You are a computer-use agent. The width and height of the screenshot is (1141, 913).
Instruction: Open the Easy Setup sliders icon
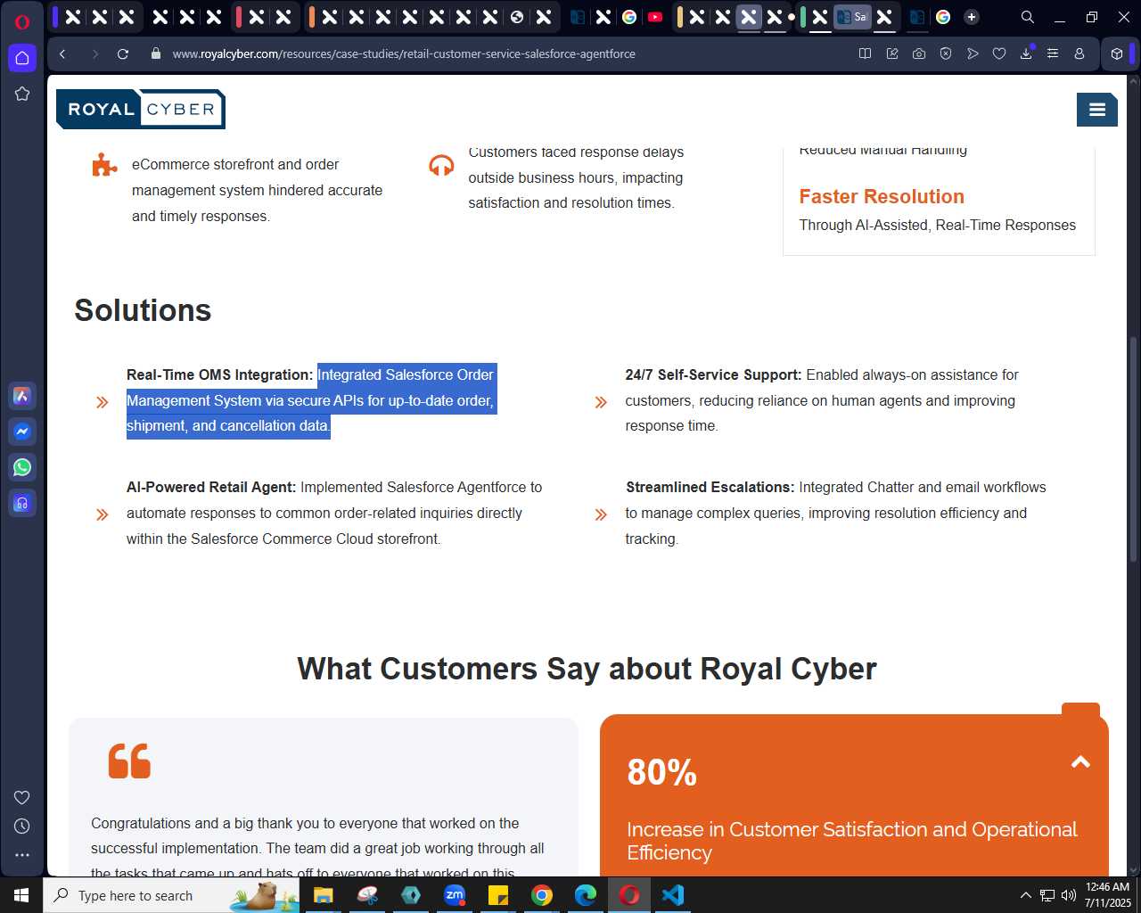[1053, 53]
